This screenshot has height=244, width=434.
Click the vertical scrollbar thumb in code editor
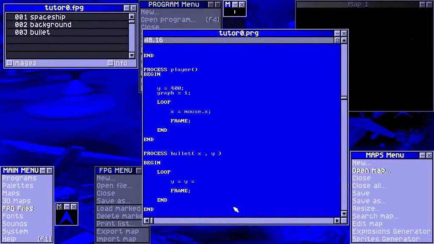point(344,98)
